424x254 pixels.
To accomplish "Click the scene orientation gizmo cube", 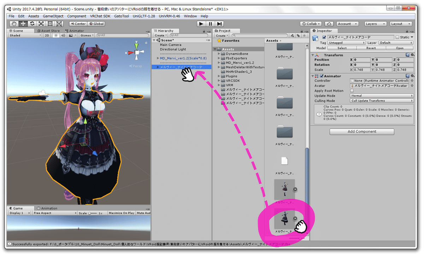I will (x=137, y=52).
